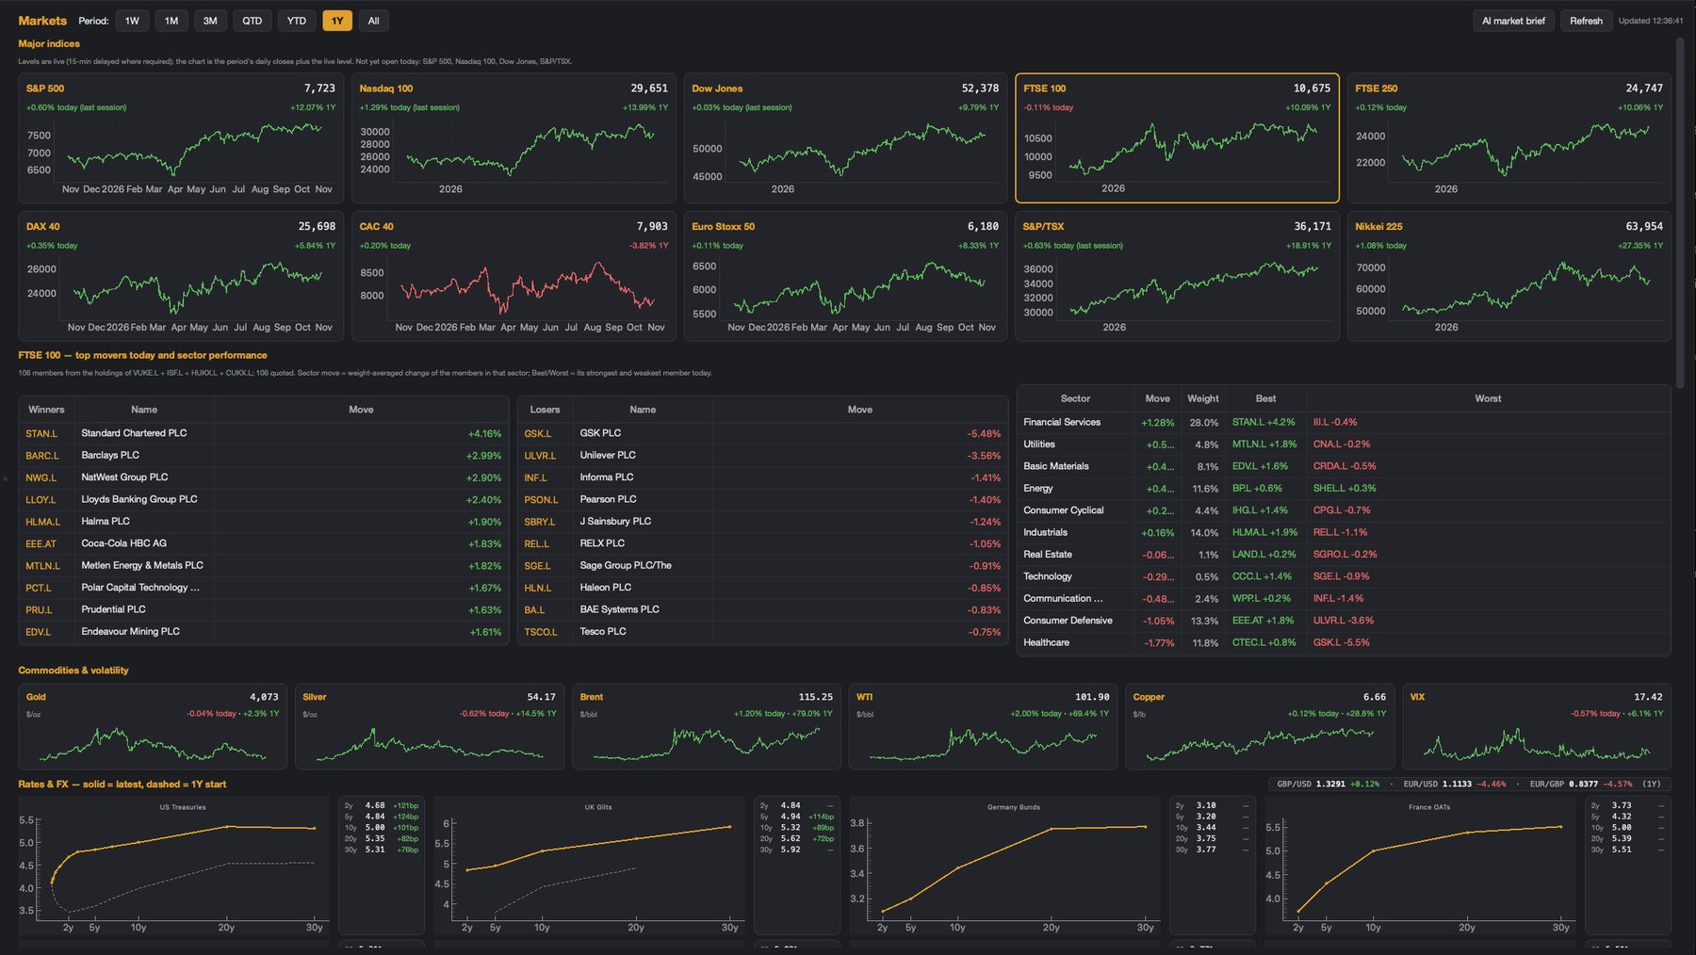This screenshot has height=955, width=1696.
Task: Click the Halma PLC company name
Action: (x=106, y=522)
